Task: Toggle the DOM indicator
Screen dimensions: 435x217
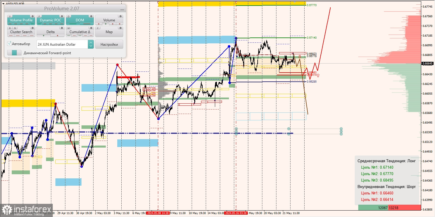Action: [x=80, y=20]
